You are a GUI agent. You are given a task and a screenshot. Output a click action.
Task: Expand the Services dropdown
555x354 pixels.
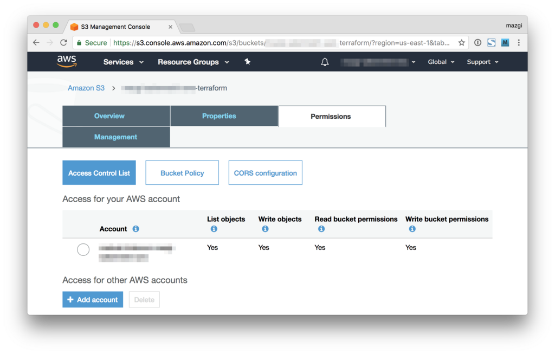click(x=123, y=62)
